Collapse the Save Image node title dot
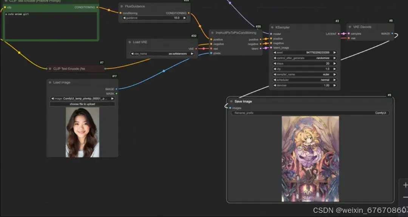The width and height of the screenshot is (408, 217). (x=231, y=101)
